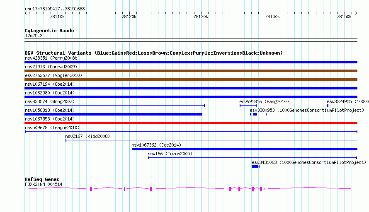Click the 78120k ruler mark
This screenshot has width=369, height=212.
pos(129,17)
